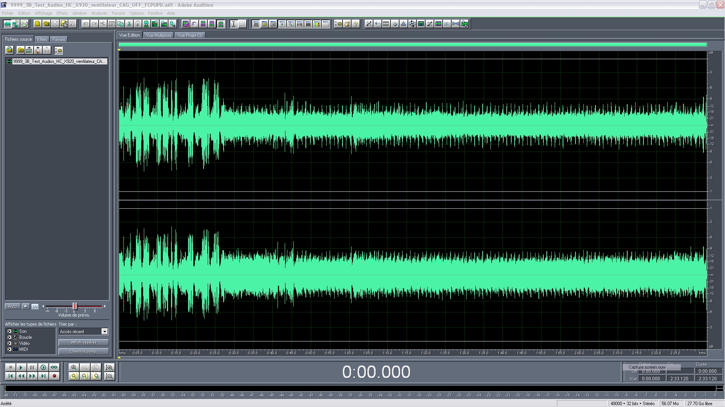Open the Accès récent sort dropdown
Viewport: 725px width, 407px height.
[x=105, y=332]
